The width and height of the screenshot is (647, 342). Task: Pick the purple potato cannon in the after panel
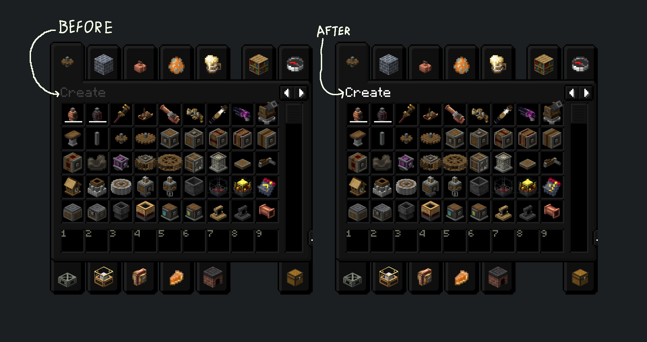click(x=527, y=114)
